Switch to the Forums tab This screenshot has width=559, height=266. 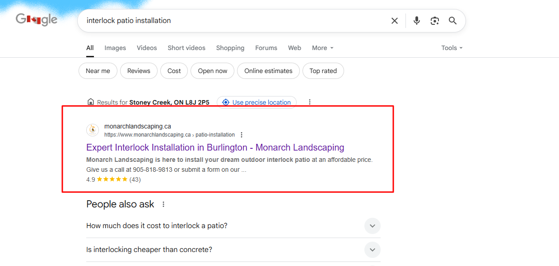(x=266, y=48)
